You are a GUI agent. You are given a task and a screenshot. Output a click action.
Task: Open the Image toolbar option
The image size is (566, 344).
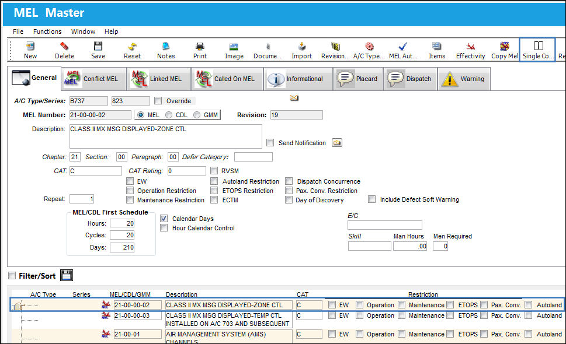click(x=234, y=50)
